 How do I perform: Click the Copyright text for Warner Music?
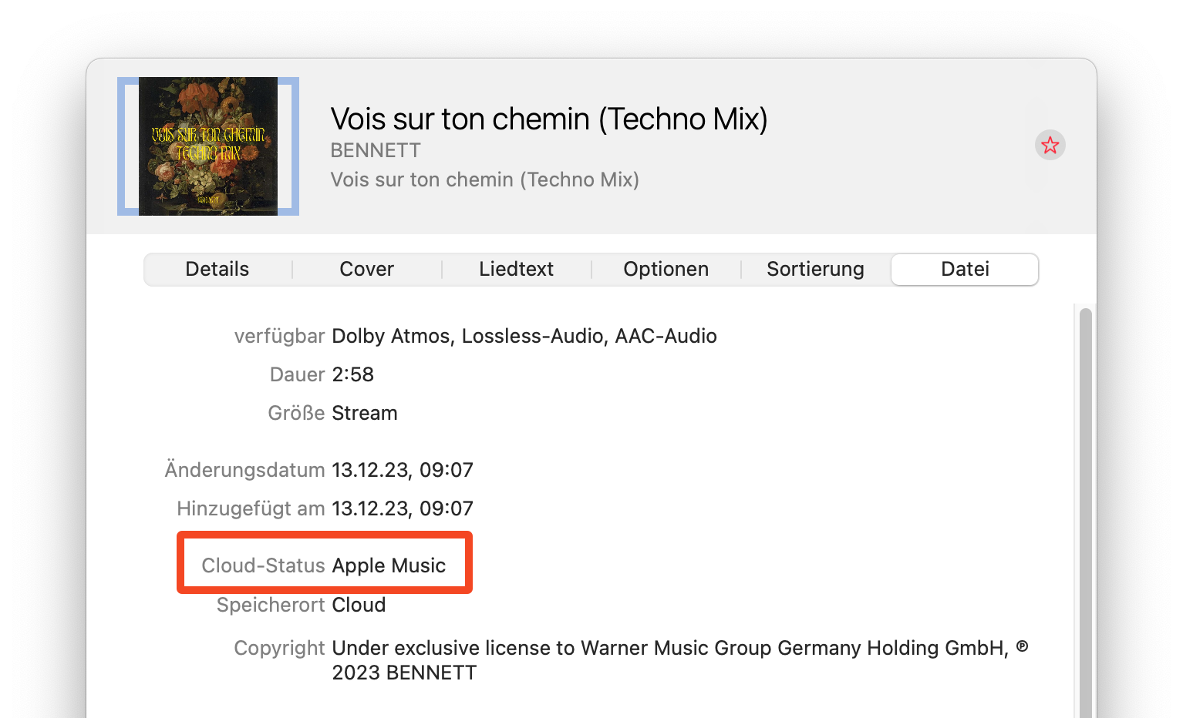click(669, 649)
